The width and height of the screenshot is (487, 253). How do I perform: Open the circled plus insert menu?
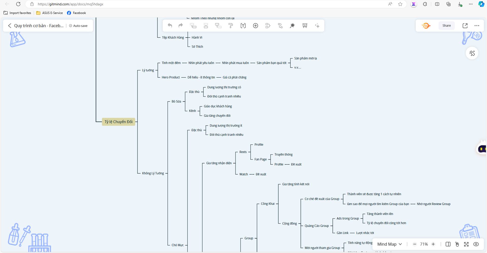coord(255,26)
